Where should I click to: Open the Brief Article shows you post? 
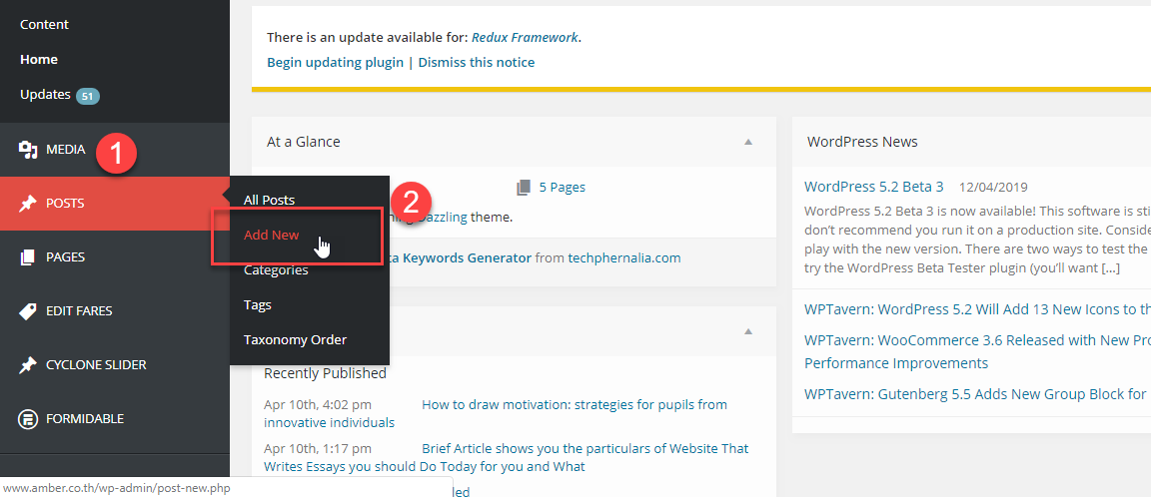click(x=507, y=457)
